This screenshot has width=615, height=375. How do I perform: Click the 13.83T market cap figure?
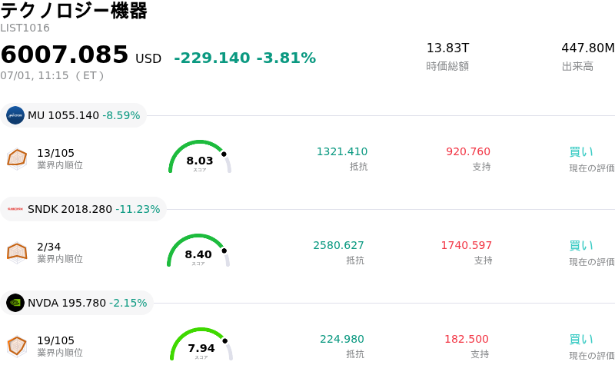(x=447, y=48)
